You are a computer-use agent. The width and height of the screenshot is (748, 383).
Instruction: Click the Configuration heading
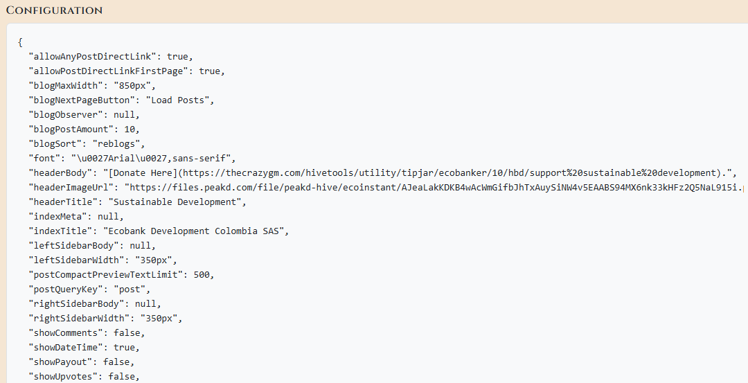(55, 10)
